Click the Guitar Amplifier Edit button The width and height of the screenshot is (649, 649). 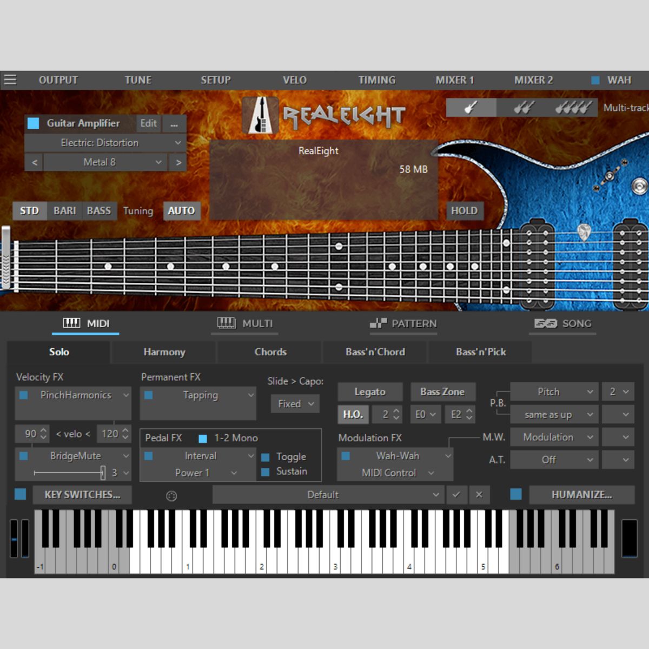coord(148,123)
